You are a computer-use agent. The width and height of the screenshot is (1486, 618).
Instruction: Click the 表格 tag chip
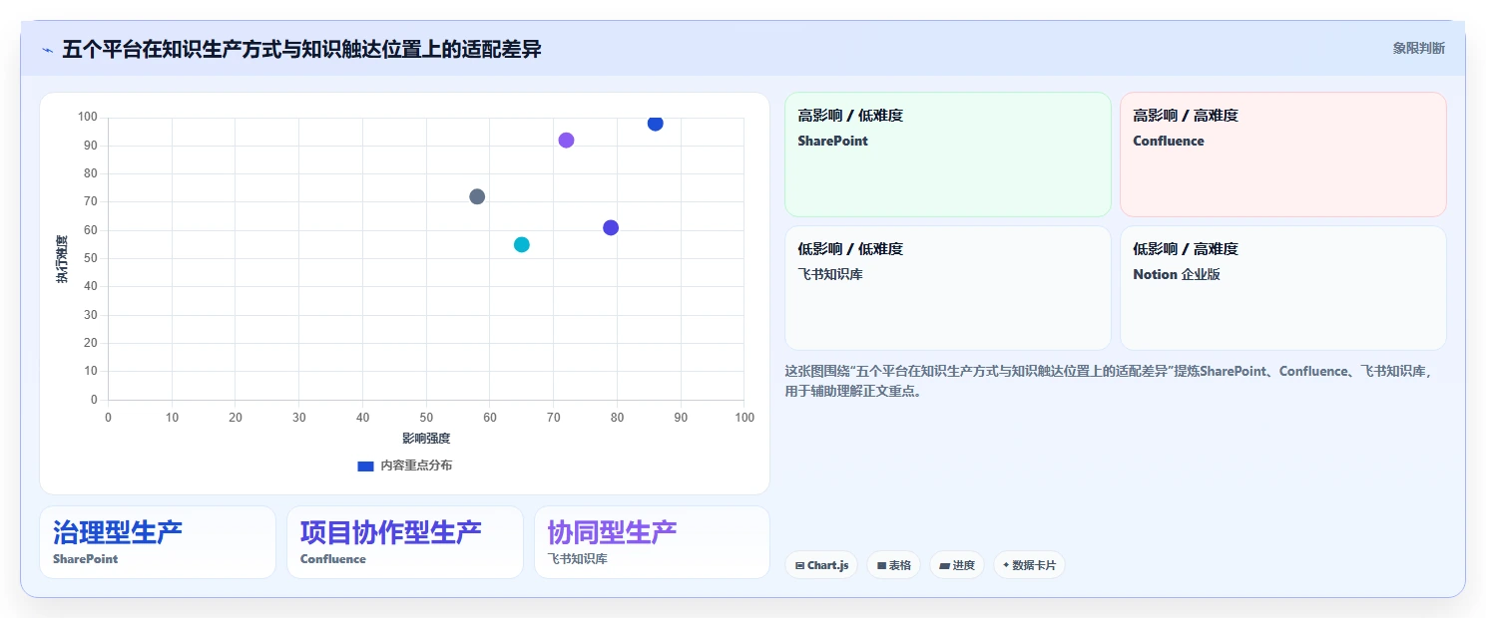[894, 565]
